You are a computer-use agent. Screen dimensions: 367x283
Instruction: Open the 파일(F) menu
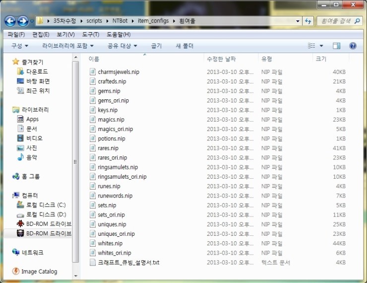pos(16,35)
